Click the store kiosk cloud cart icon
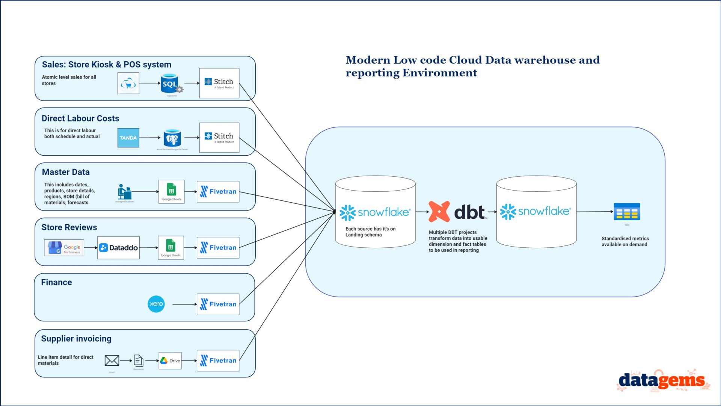This screenshot has width=721, height=406. point(128,83)
